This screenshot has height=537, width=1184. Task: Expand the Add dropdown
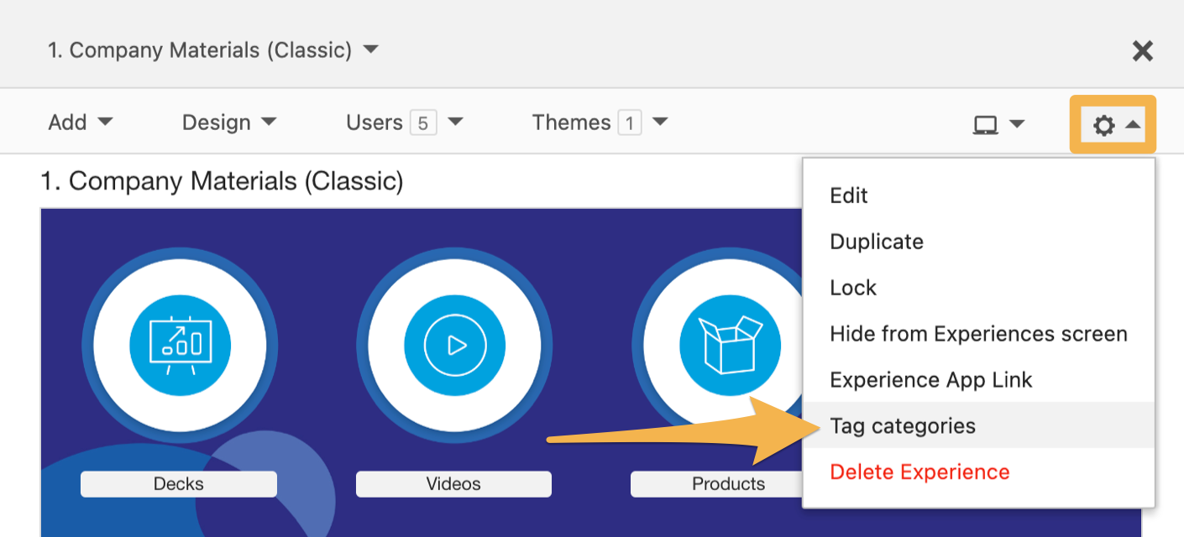coord(81,123)
